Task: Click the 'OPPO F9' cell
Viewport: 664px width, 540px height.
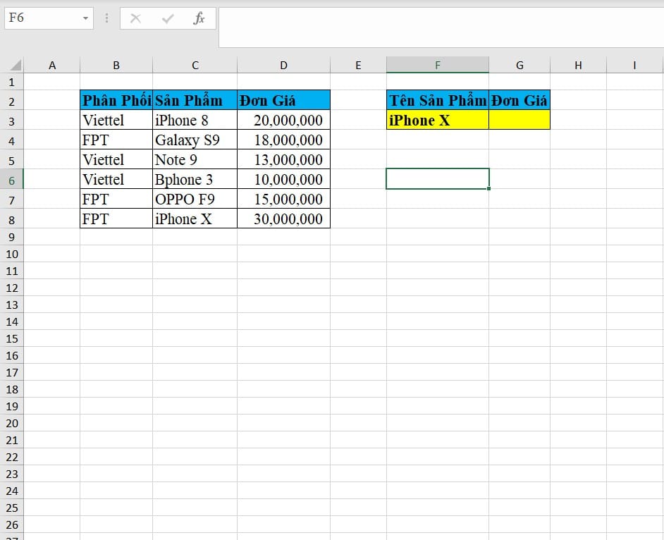Action: (195, 199)
